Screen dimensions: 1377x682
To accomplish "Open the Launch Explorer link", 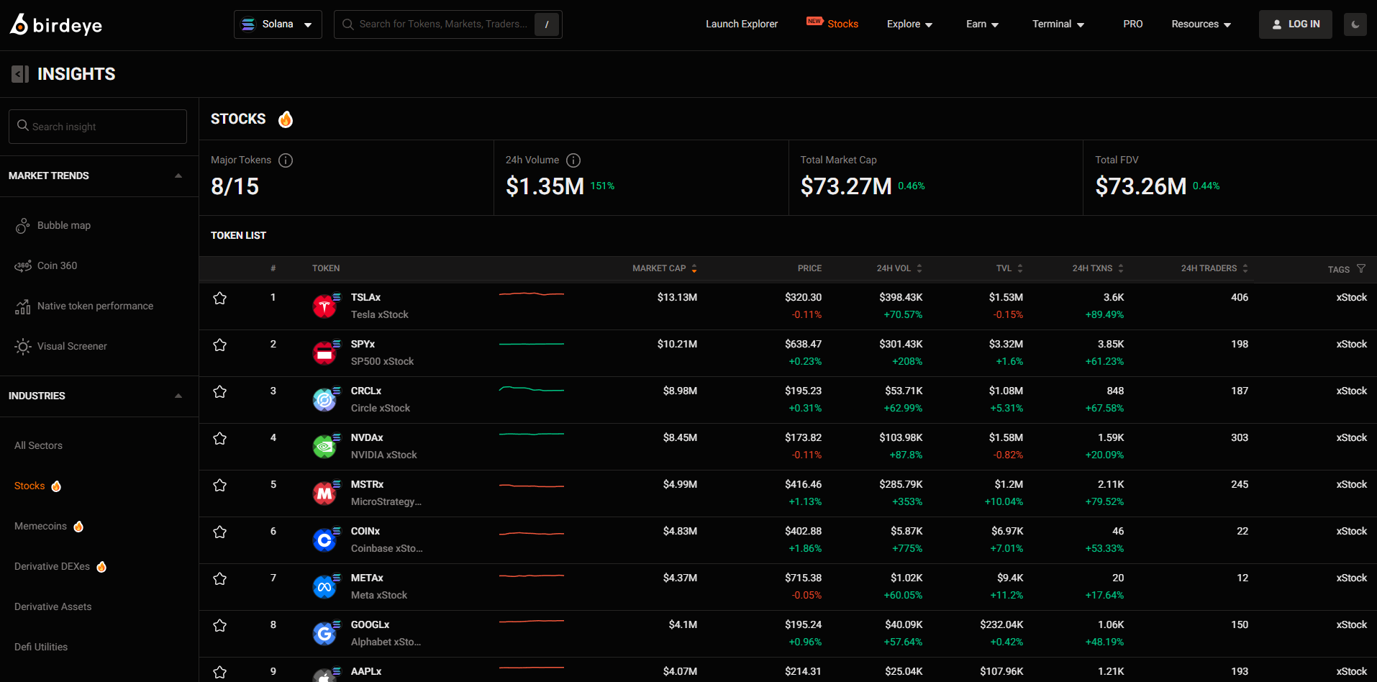I will pyautogui.click(x=741, y=24).
